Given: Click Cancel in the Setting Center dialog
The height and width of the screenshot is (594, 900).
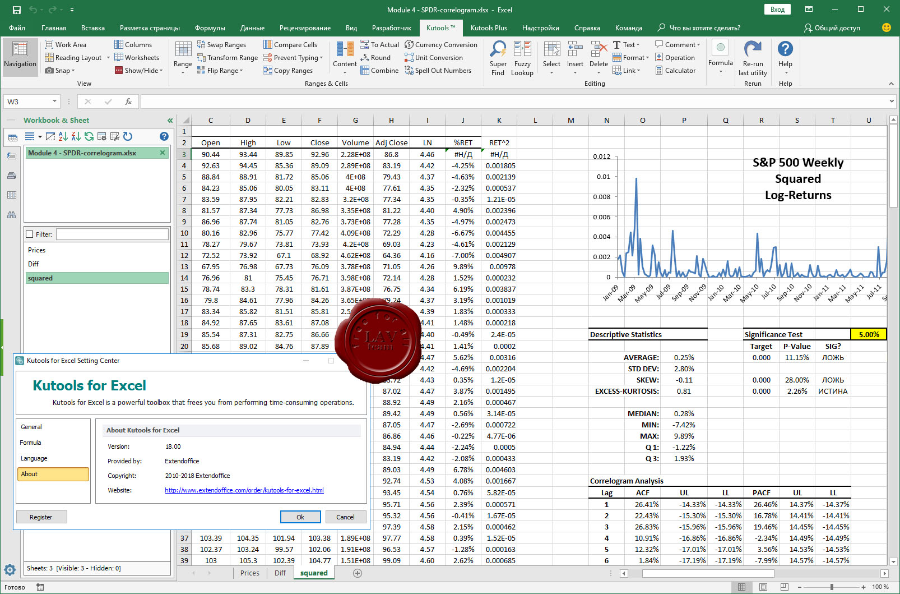Looking at the screenshot, I should [345, 517].
